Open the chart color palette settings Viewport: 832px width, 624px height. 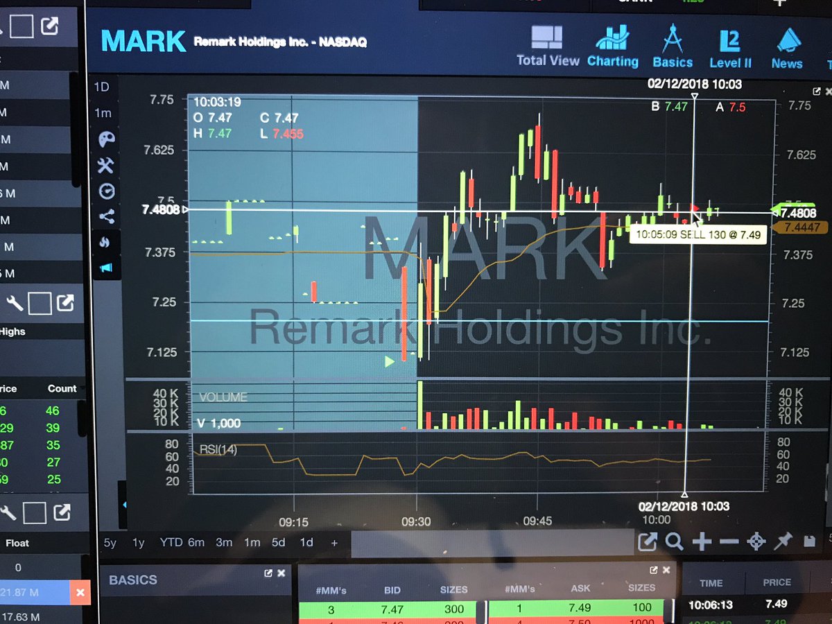105,139
